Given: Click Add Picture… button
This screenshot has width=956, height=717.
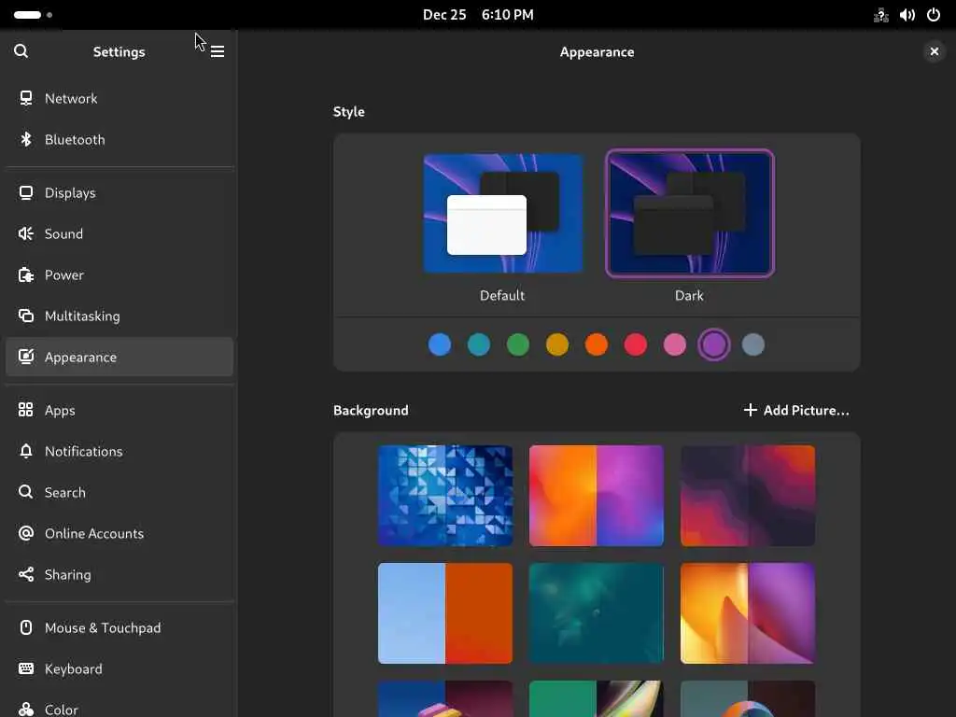Looking at the screenshot, I should pos(796,411).
